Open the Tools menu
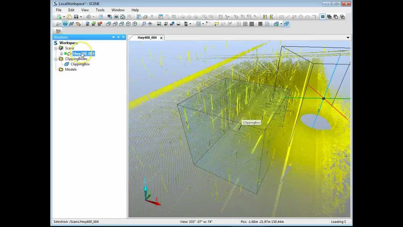The width and height of the screenshot is (403, 227). (x=100, y=10)
